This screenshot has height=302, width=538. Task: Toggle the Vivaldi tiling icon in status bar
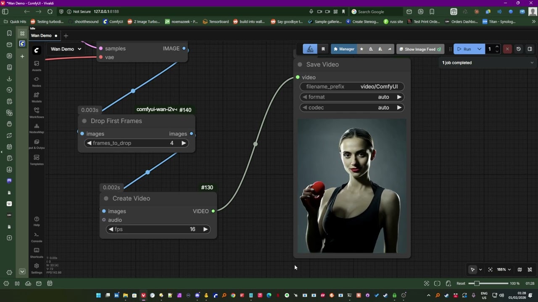(438, 284)
